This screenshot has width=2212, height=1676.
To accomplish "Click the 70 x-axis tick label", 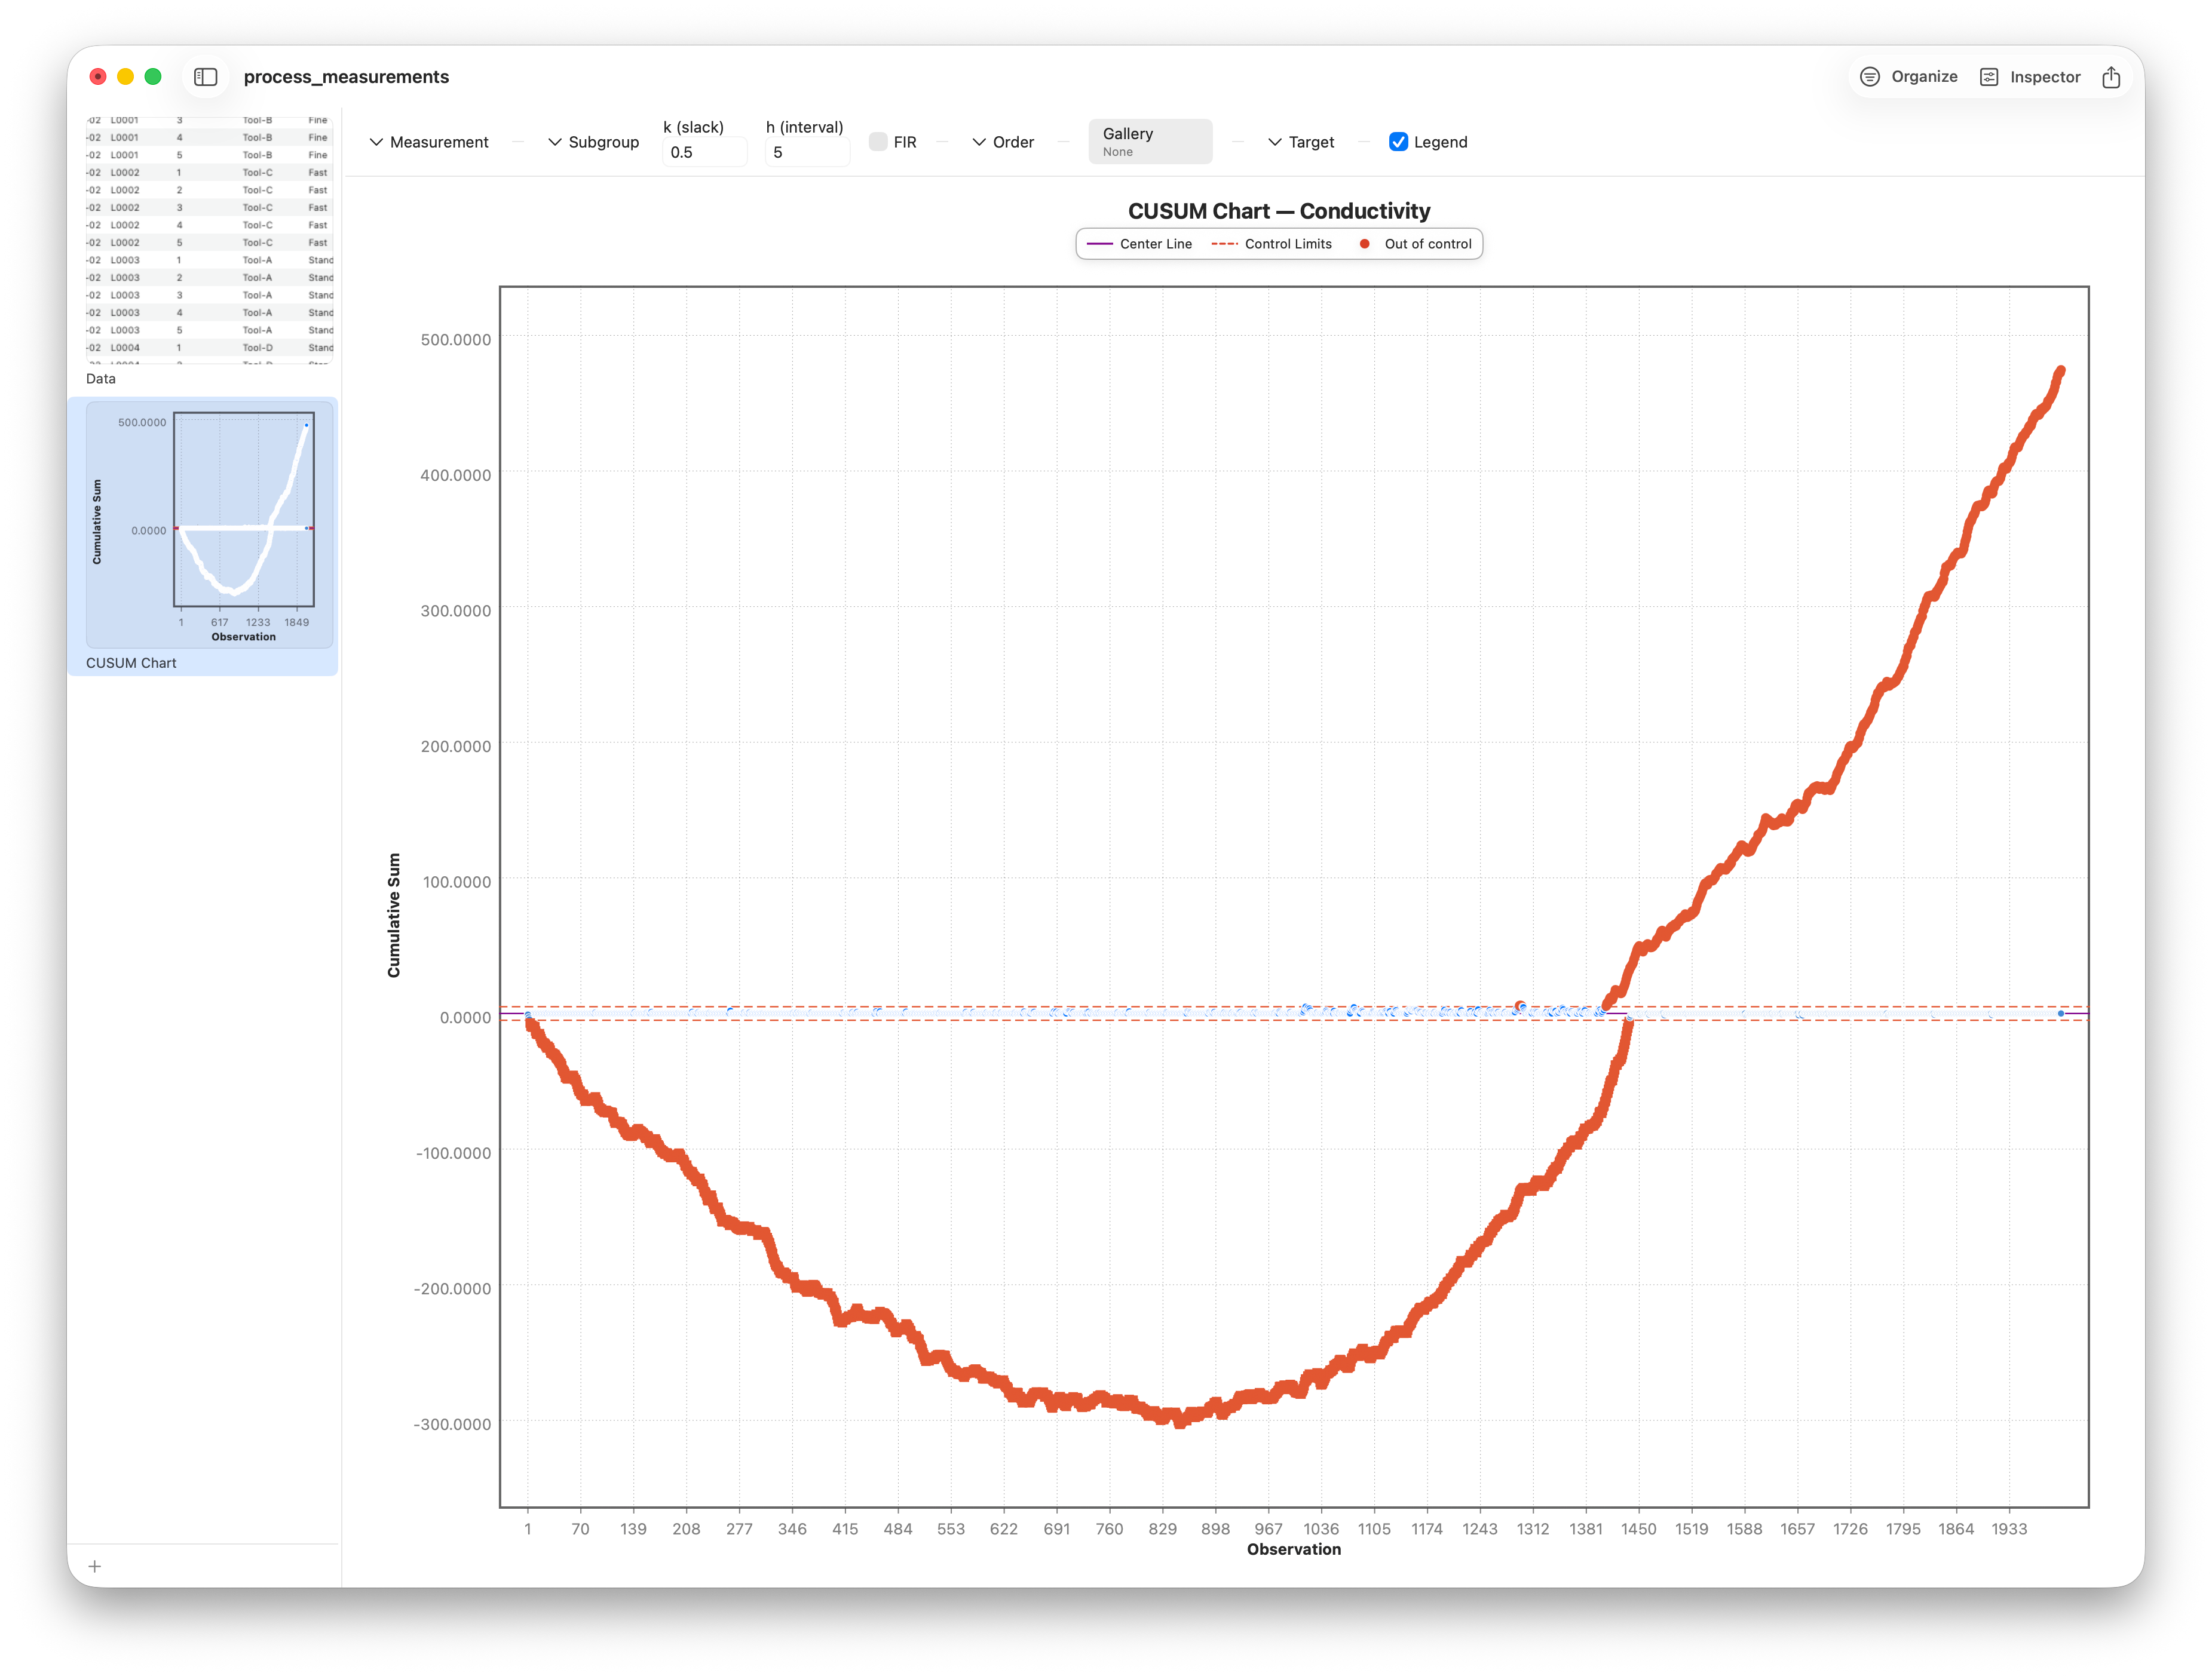I will pos(580,1529).
